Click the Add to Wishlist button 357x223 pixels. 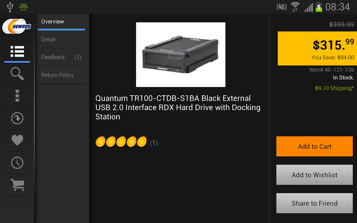tap(314, 175)
